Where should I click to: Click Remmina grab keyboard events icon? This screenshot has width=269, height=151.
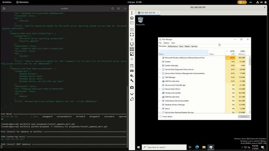point(132,71)
